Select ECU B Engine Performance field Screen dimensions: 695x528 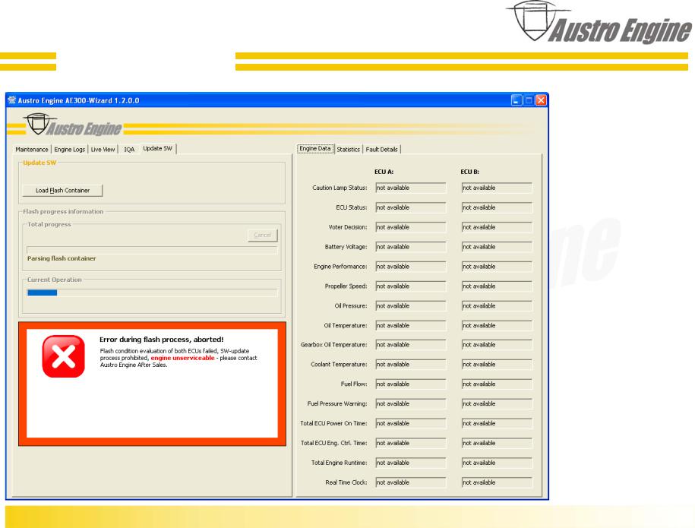497,267
